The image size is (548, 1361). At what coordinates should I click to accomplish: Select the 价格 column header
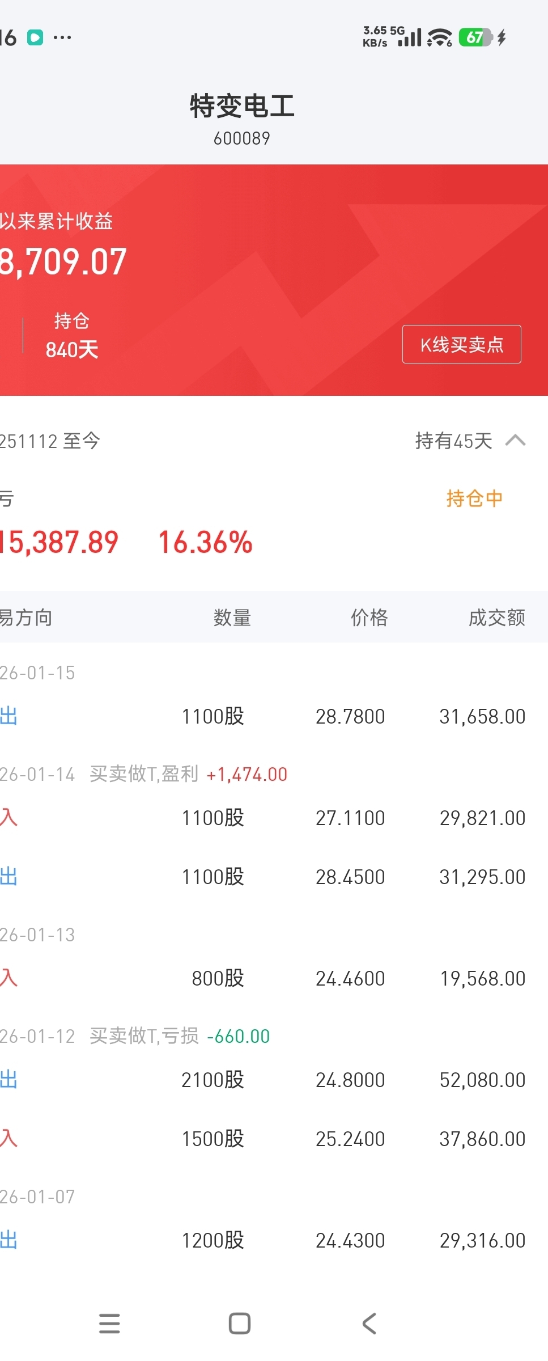click(x=369, y=618)
